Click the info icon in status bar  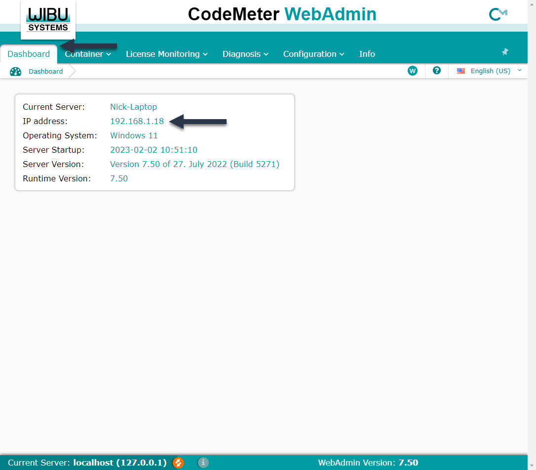203,463
